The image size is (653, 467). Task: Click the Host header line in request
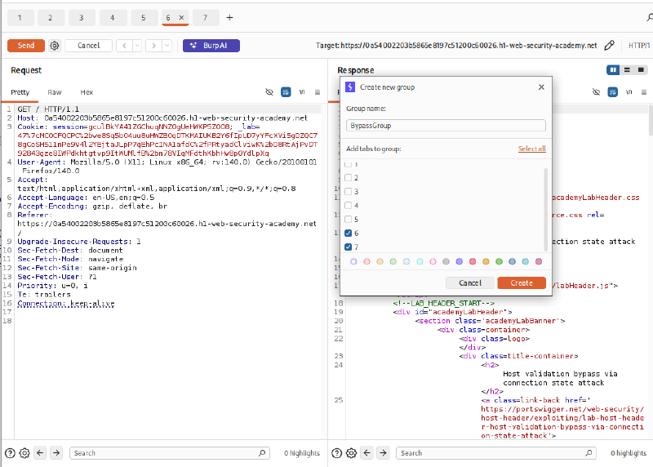[x=162, y=118]
